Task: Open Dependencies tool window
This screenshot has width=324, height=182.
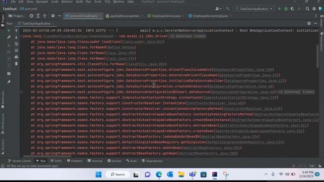Action: pos(152,161)
